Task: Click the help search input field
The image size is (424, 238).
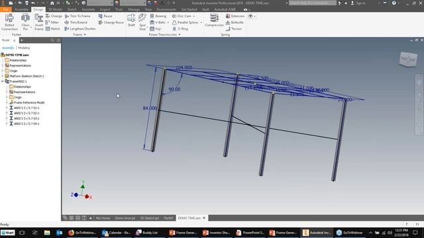Action: coord(313,3)
